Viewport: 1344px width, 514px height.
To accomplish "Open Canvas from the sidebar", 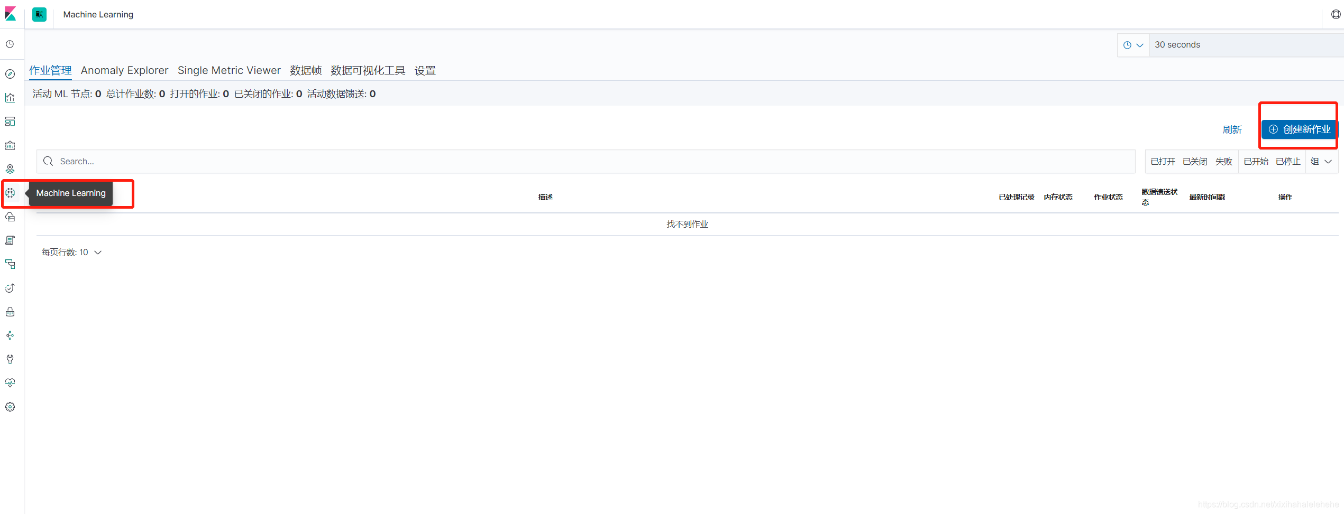I will click(x=10, y=145).
